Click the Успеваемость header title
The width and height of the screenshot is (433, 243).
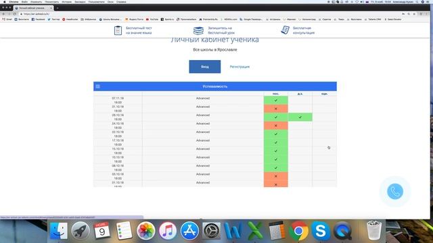point(215,86)
